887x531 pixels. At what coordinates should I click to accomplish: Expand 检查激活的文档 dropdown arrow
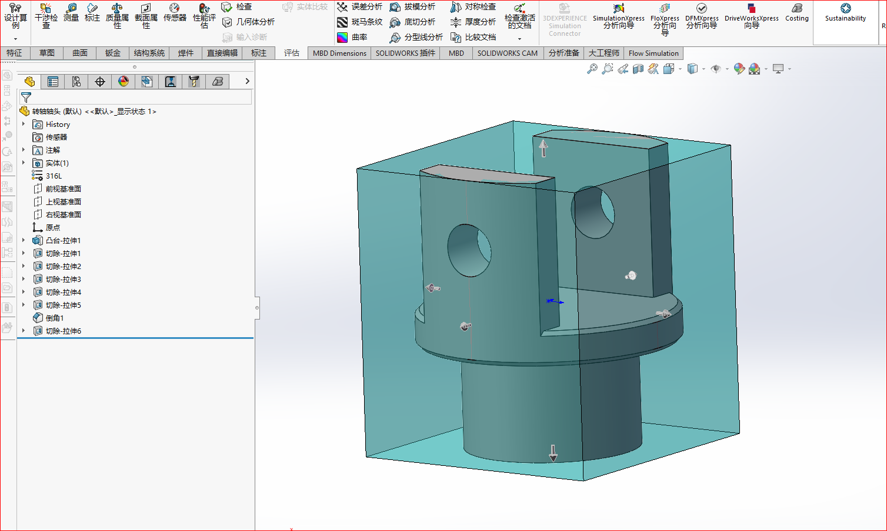coord(519,39)
